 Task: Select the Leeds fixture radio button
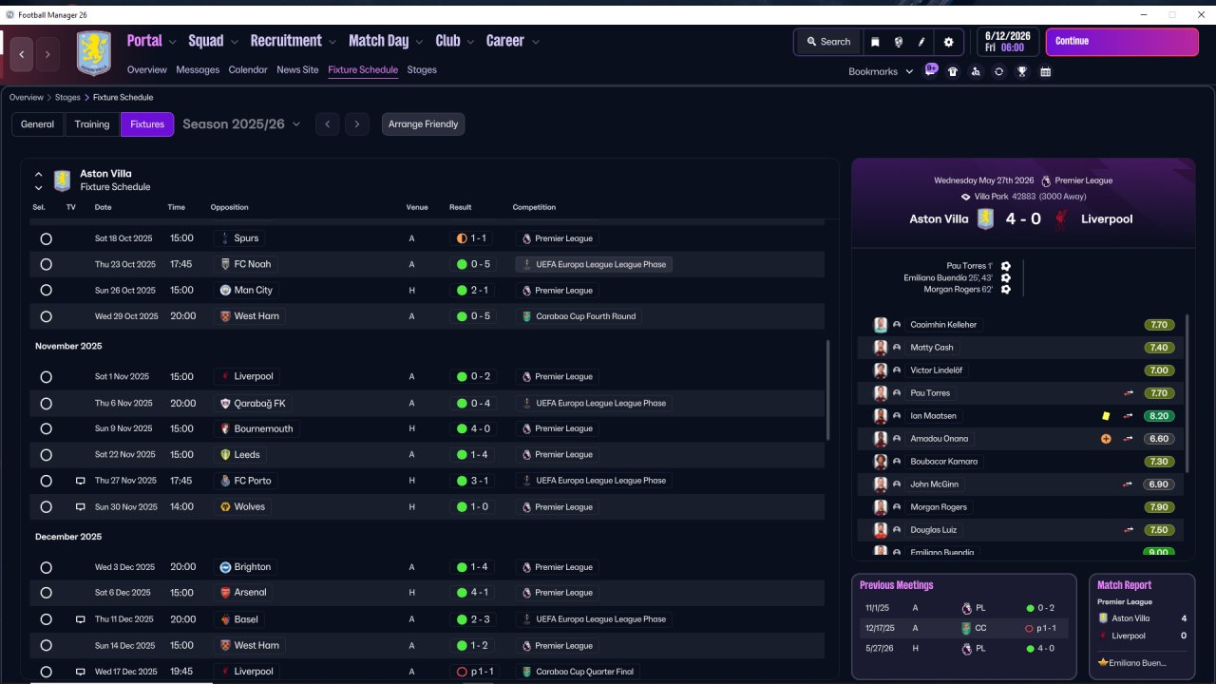pyautogui.click(x=46, y=455)
